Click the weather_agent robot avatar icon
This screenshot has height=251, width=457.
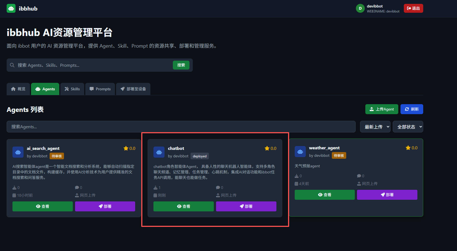pos(300,152)
